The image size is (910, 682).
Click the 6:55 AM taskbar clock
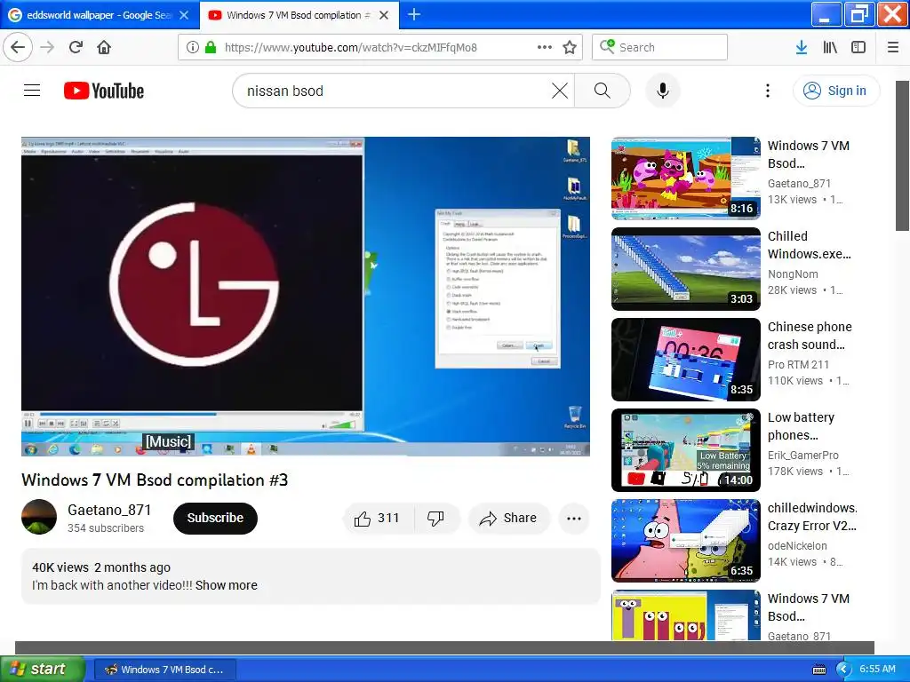pos(877,669)
